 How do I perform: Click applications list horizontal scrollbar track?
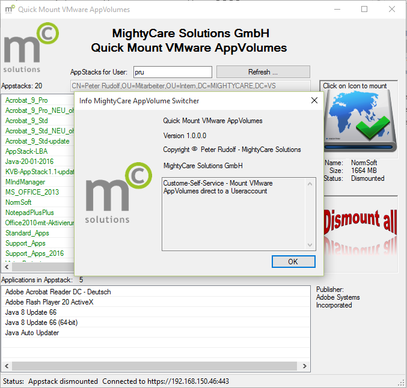point(155,366)
